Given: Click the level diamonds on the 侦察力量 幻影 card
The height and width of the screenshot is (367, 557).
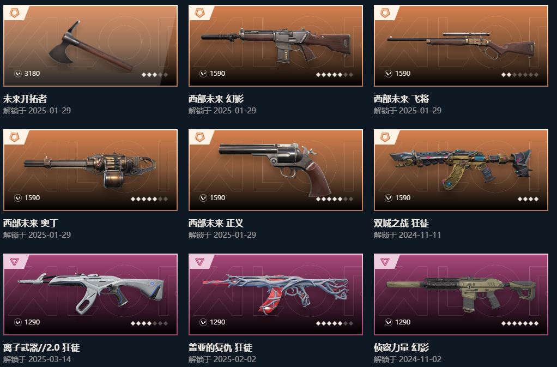Looking at the screenshot, I should pyautogui.click(x=520, y=323).
